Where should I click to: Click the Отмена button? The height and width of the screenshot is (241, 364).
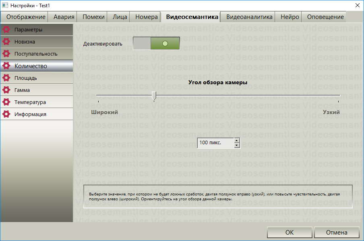337,232
